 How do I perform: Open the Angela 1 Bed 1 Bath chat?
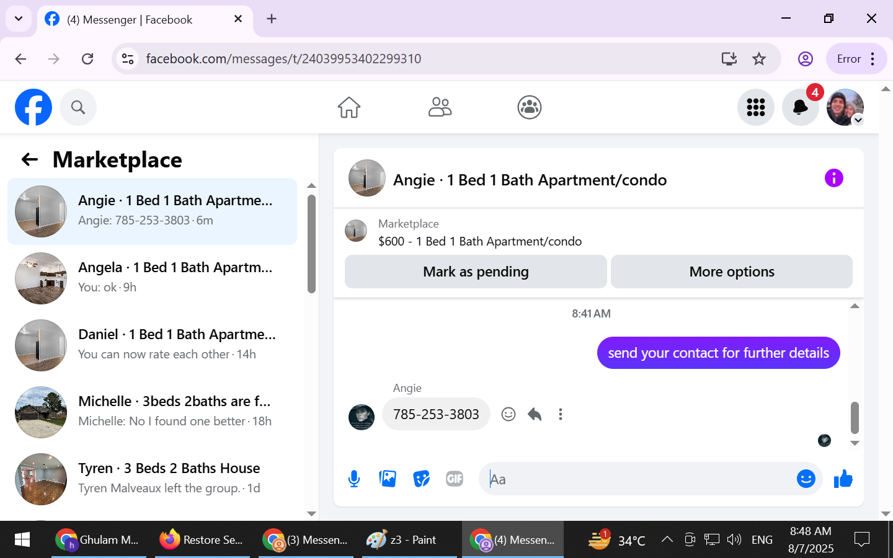152,278
